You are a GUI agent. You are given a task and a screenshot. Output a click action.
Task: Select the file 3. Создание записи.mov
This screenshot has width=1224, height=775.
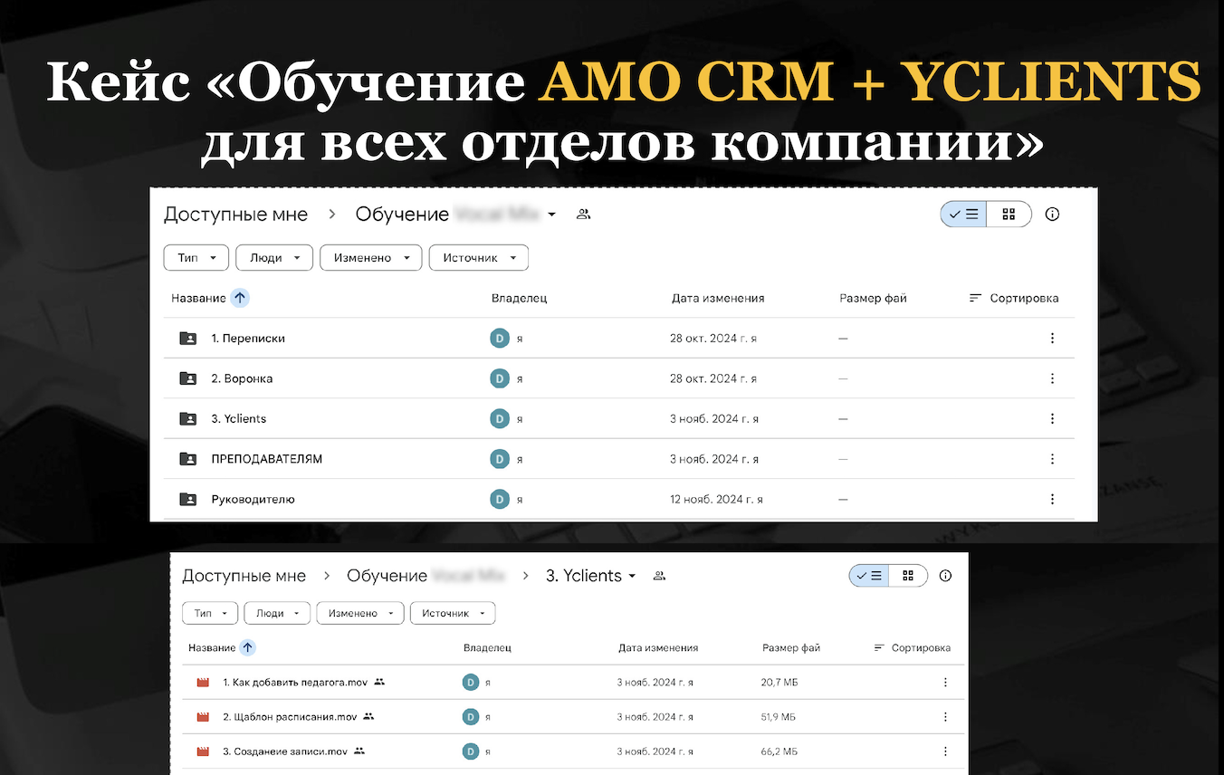(285, 751)
